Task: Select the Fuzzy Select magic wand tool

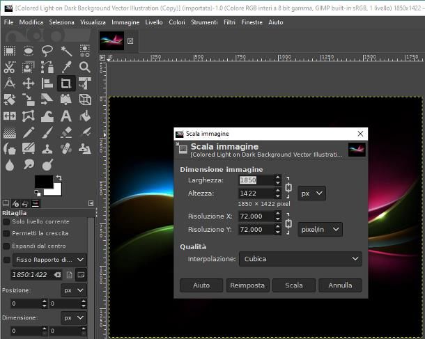Action: [66, 51]
